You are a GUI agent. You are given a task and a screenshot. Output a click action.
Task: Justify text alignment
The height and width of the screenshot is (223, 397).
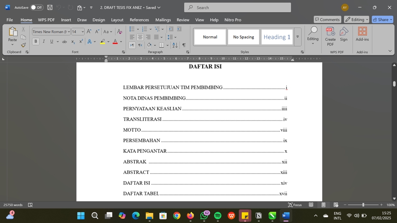pyautogui.click(x=156, y=37)
